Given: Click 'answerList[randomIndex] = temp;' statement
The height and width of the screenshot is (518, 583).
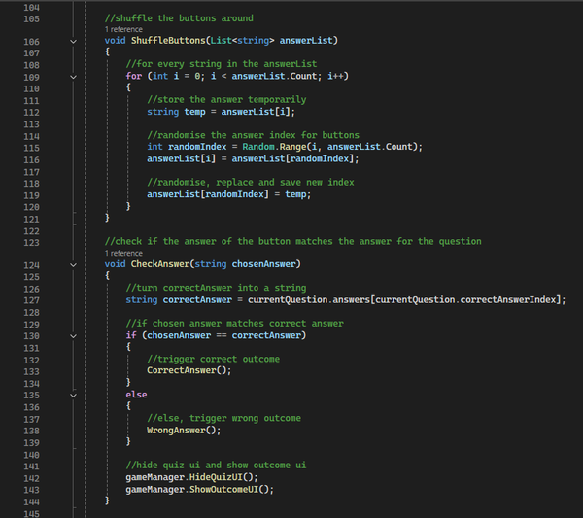Looking at the screenshot, I should click(229, 194).
